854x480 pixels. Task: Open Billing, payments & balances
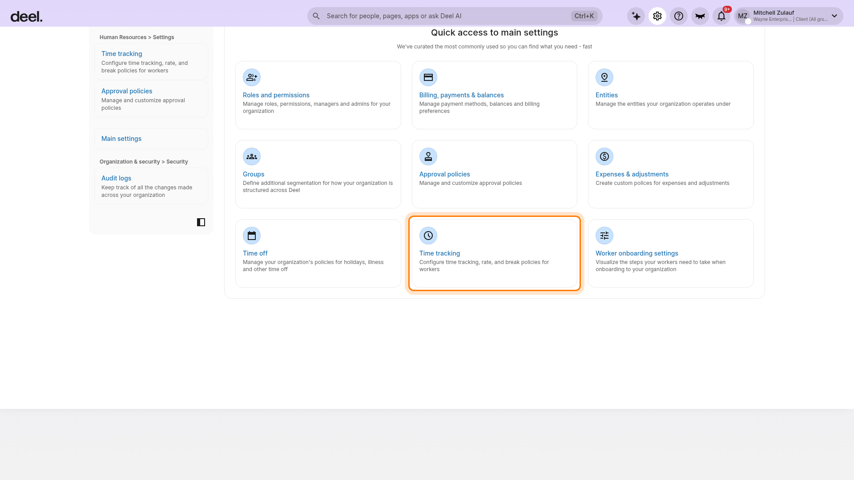(461, 95)
